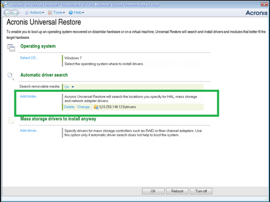Click the Operating system section icon
Viewport: 270px width, 202px height.
pos(11,48)
